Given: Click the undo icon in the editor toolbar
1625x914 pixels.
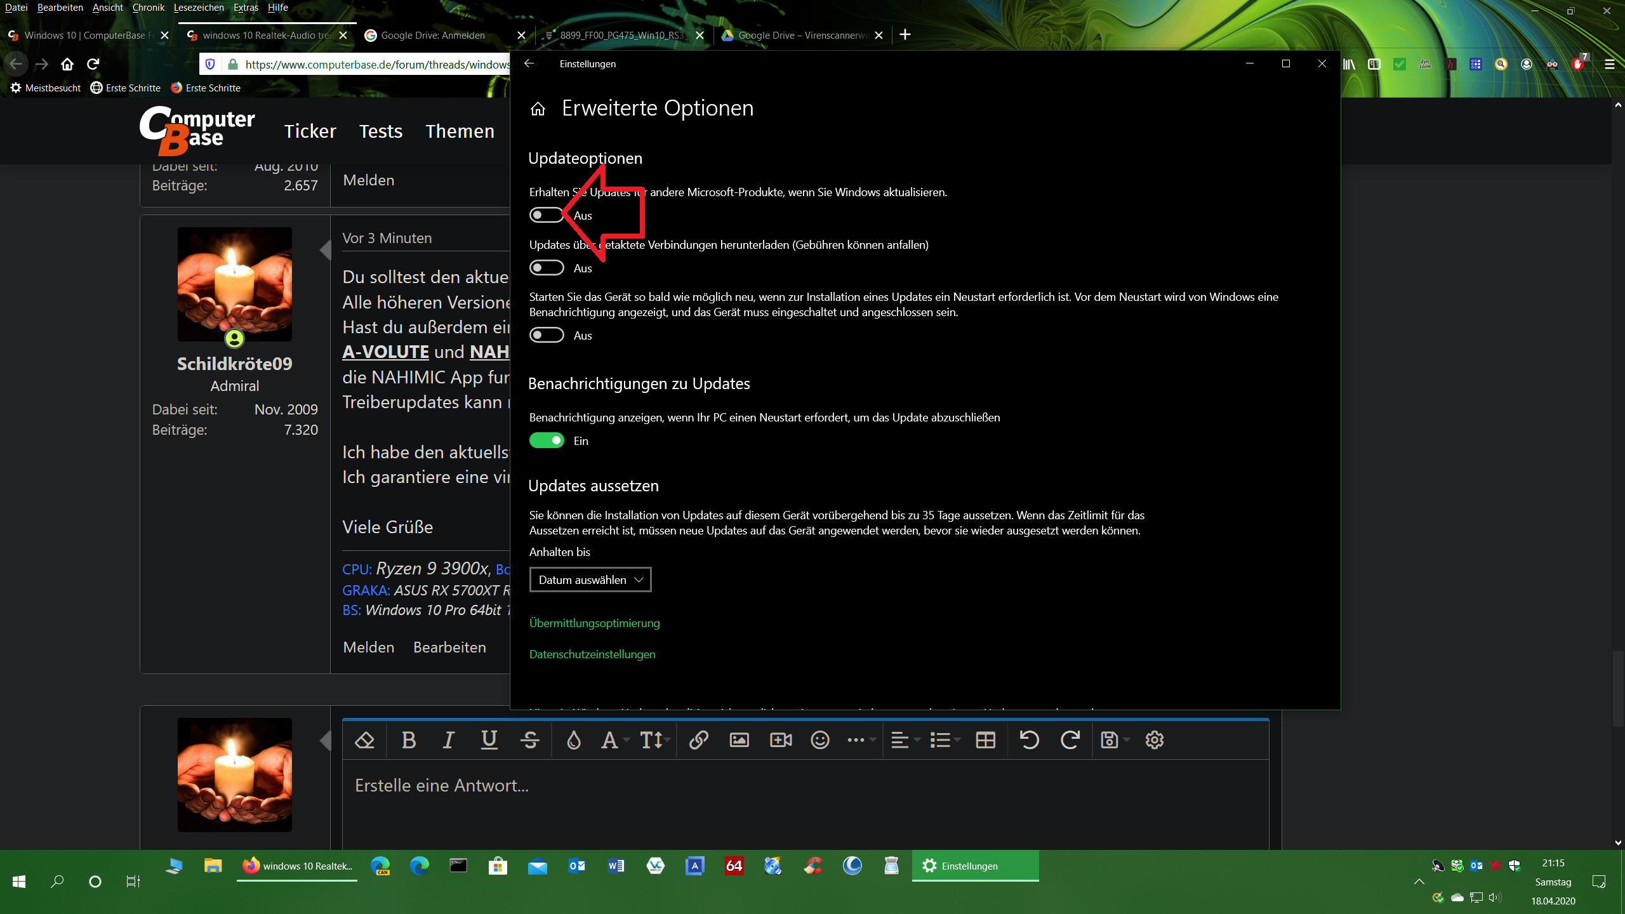Looking at the screenshot, I should click(1029, 740).
